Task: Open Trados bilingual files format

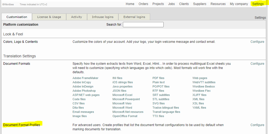Action: pos(166,108)
